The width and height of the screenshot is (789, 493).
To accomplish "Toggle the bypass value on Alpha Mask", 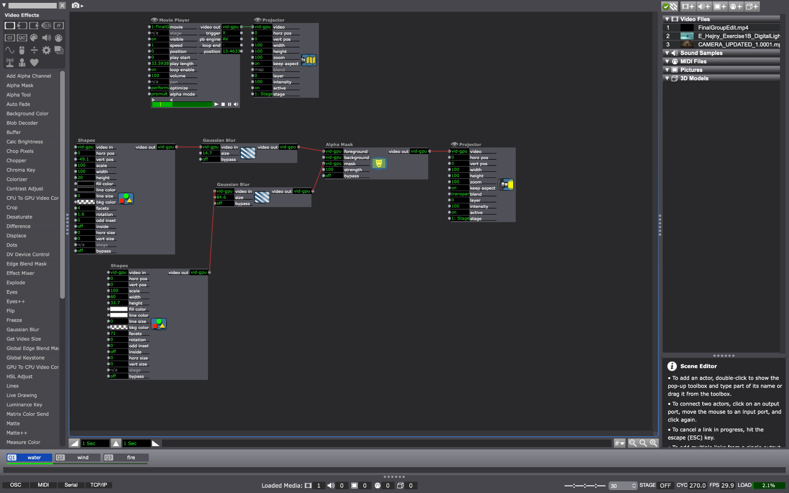I will tap(334, 176).
